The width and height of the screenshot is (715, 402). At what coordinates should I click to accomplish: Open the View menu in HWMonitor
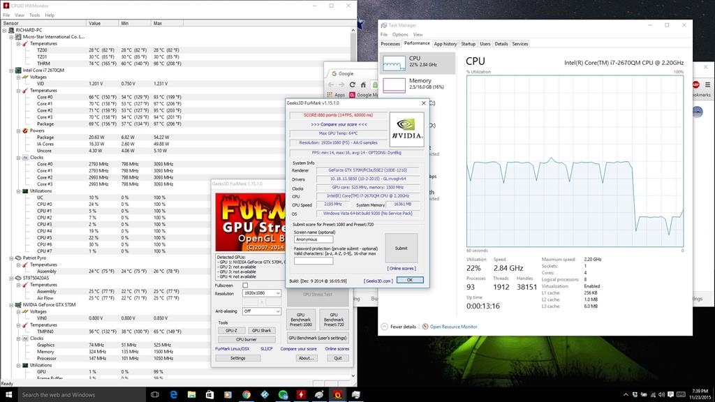(x=20, y=15)
